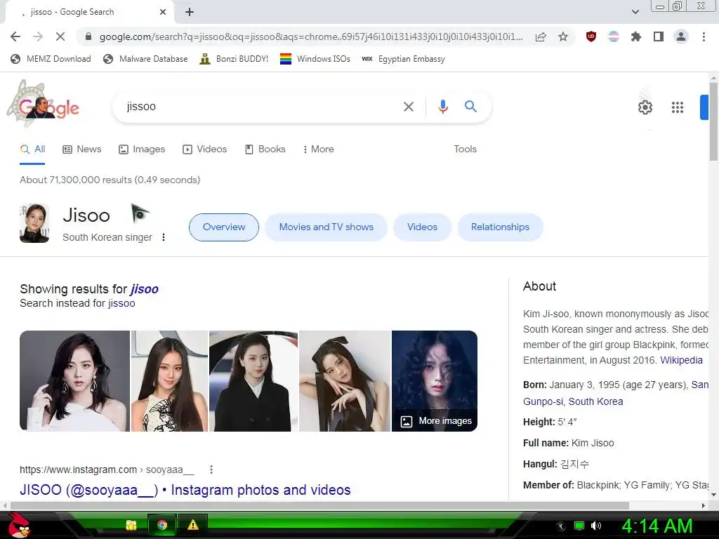Open the first Jisoo image with earrings
Viewport: 719px width, 539px height.
pos(74,381)
